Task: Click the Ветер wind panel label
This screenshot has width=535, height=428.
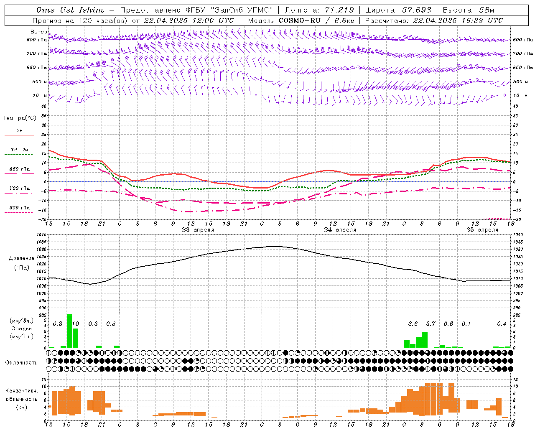Action: pos(39,32)
